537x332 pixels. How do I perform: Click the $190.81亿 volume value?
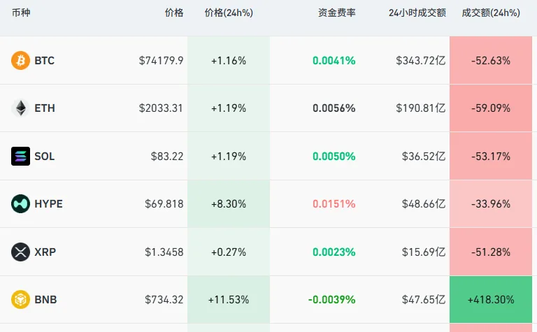coord(420,108)
